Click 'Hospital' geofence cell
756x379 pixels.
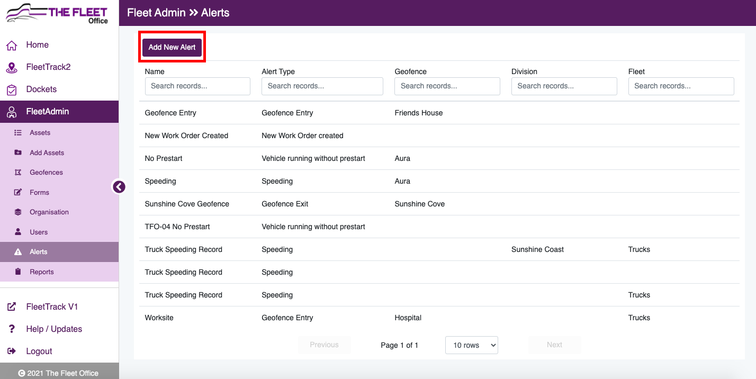pyautogui.click(x=408, y=318)
